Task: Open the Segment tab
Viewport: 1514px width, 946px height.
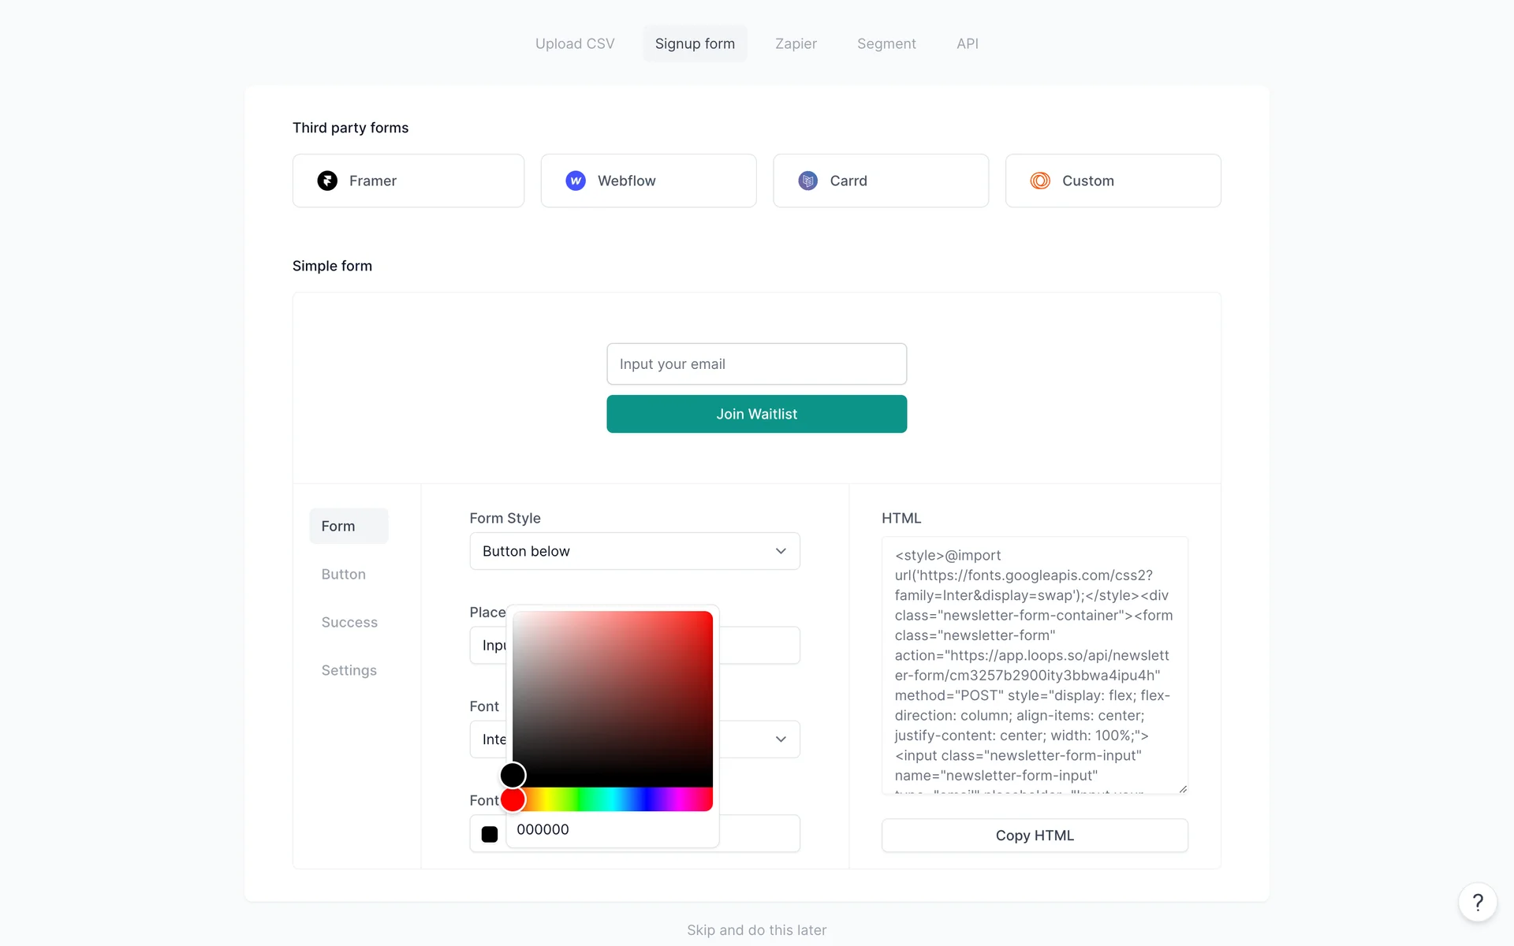Action: pyautogui.click(x=886, y=44)
